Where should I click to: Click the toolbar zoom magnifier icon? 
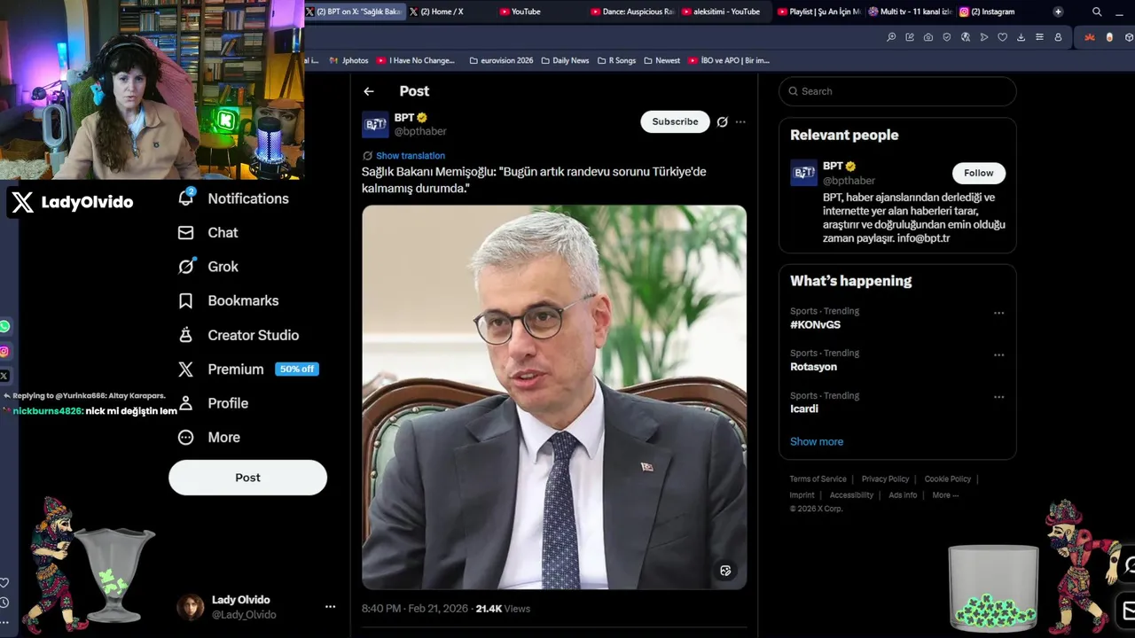(x=891, y=37)
